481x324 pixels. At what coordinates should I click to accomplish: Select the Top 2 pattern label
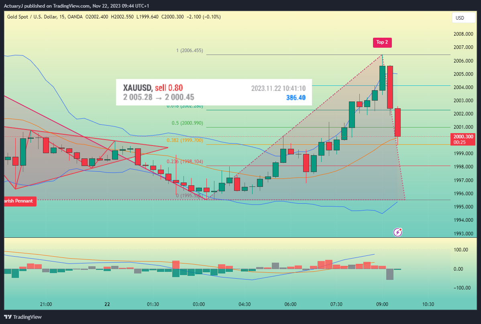click(x=382, y=42)
